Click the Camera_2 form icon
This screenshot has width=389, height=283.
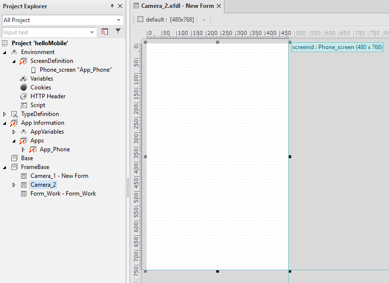point(24,185)
